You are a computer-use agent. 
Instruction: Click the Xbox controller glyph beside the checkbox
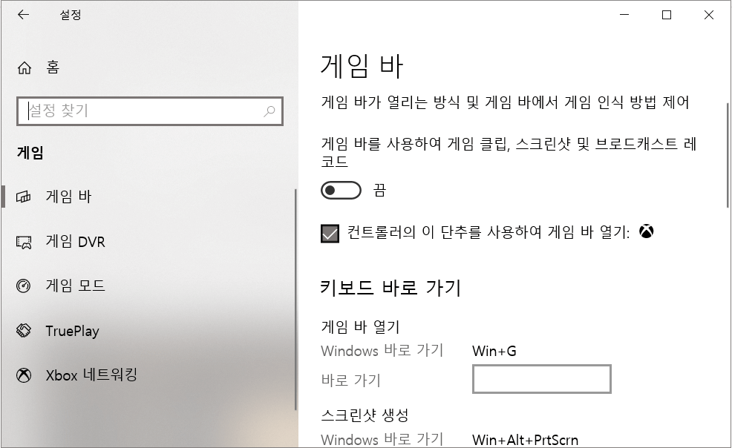(647, 231)
